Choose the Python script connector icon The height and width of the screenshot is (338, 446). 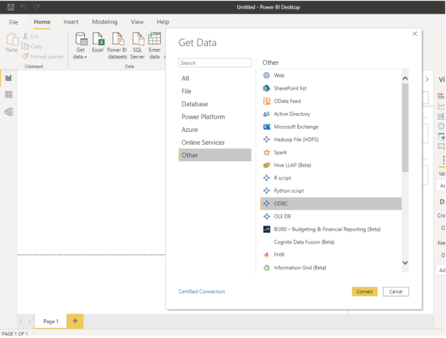(x=267, y=191)
